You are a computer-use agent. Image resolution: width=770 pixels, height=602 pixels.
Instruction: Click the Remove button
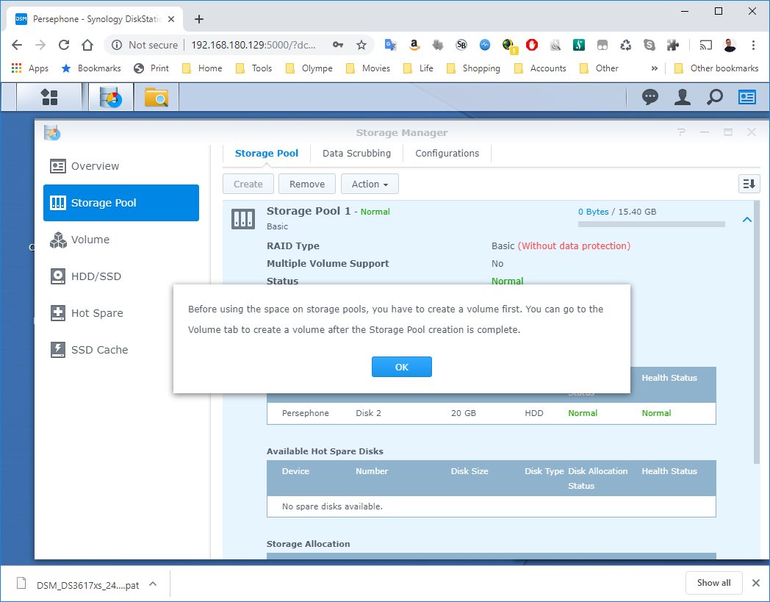click(307, 184)
